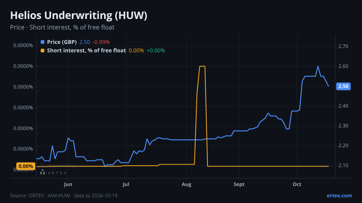The width and height of the screenshot is (362, 203).
Task: Click the +0.00% short interest change value
Action: [x=156, y=51]
